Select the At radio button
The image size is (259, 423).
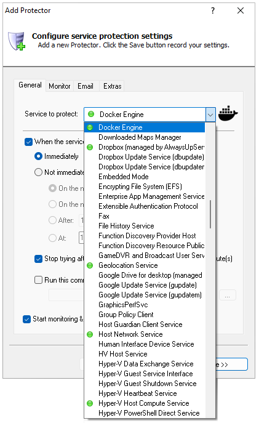pyautogui.click(x=52, y=238)
